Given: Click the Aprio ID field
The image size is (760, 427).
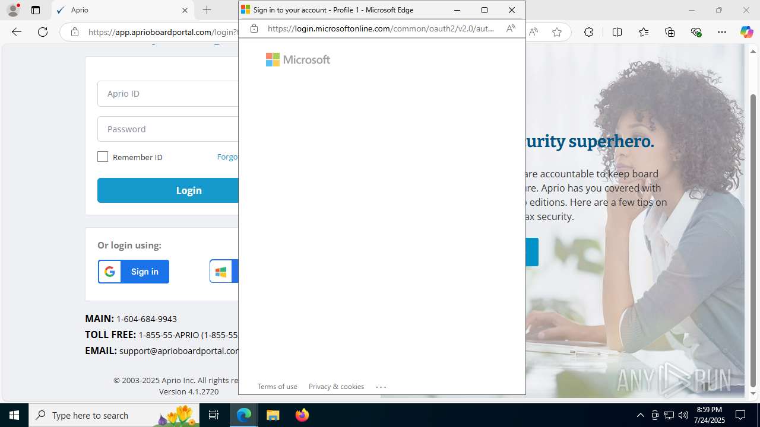Looking at the screenshot, I should (168, 93).
